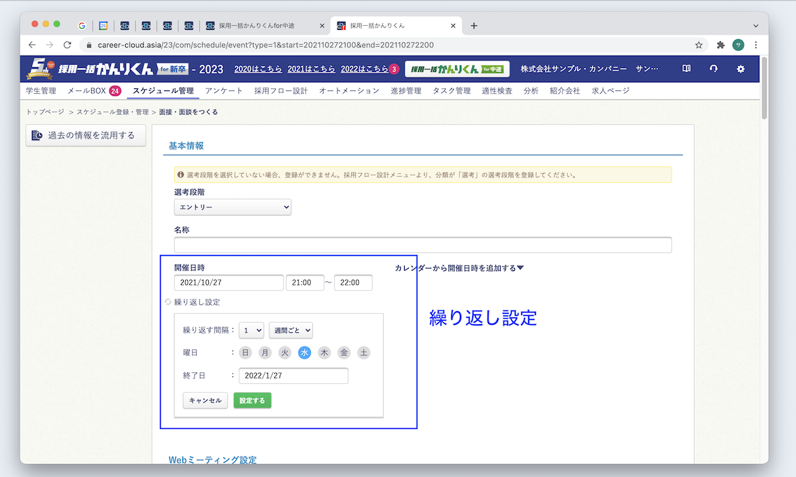Screen dimensions: 796x477
Task: Click the headset support icon in the header
Action: [713, 69]
